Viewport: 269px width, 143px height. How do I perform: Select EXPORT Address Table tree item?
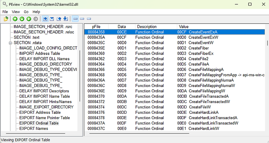coord(40,112)
